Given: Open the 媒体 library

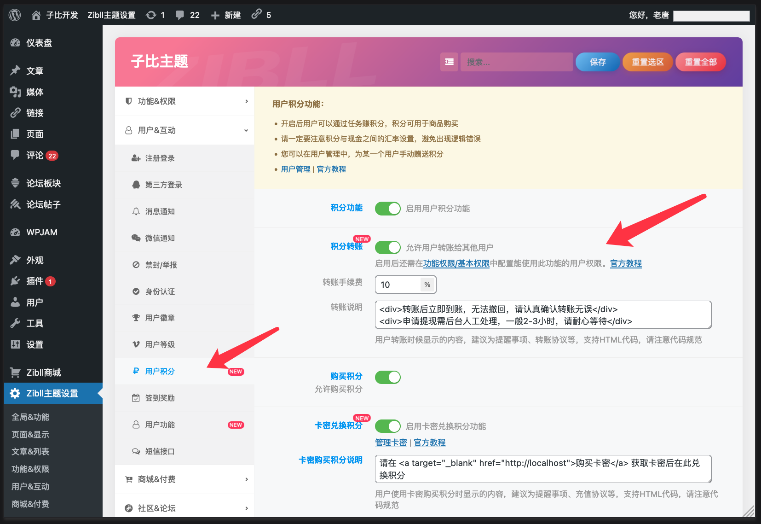Looking at the screenshot, I should 35,92.
